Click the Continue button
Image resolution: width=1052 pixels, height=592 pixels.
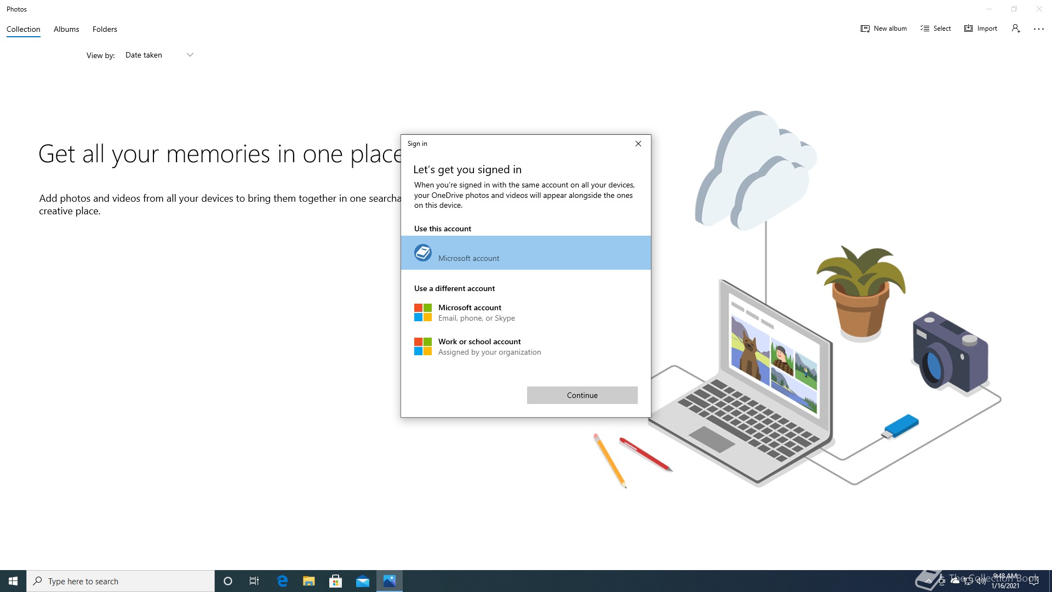(x=582, y=395)
